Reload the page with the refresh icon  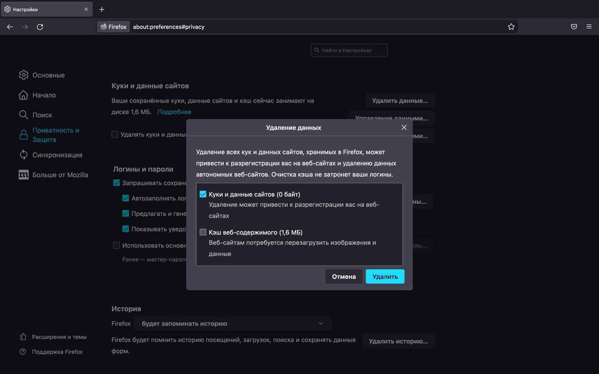[x=40, y=27]
